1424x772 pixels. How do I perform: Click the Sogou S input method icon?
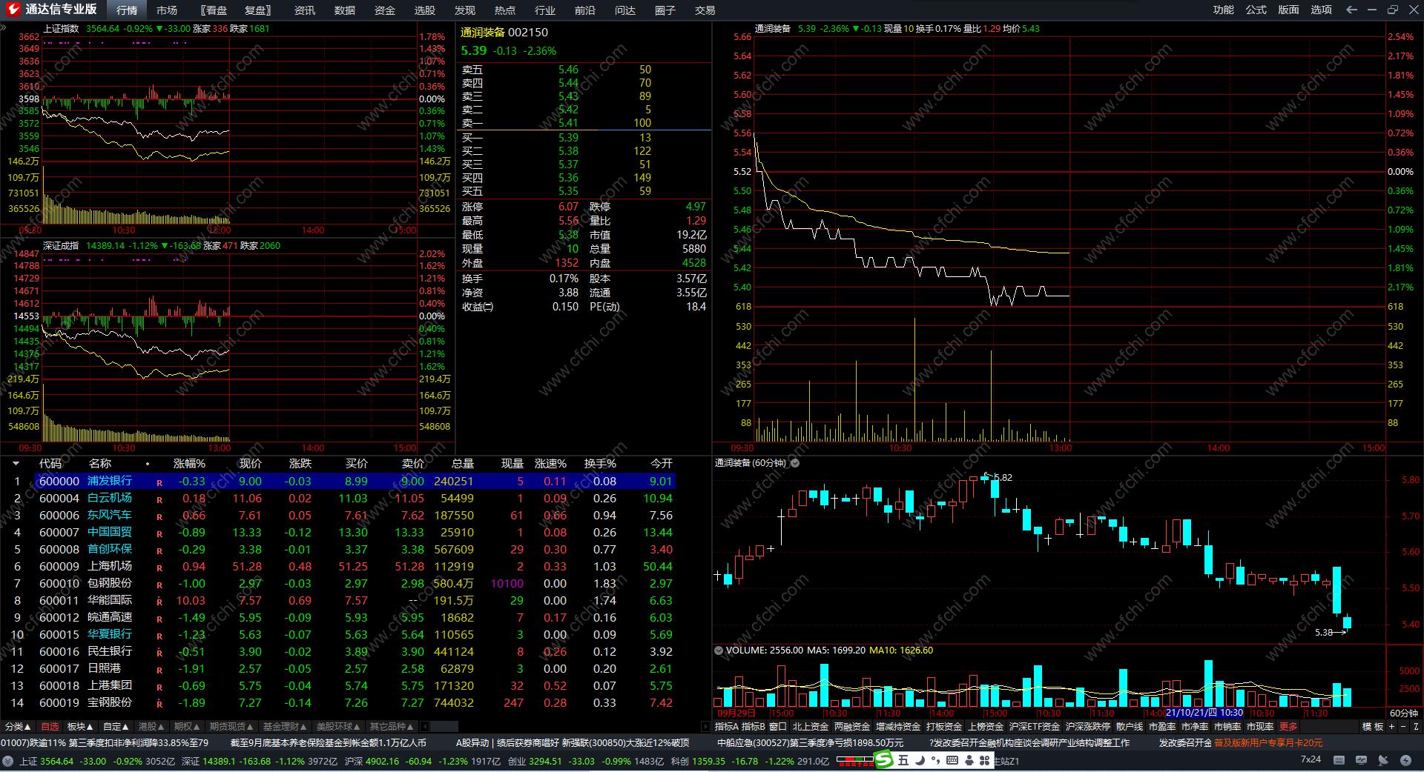(883, 760)
